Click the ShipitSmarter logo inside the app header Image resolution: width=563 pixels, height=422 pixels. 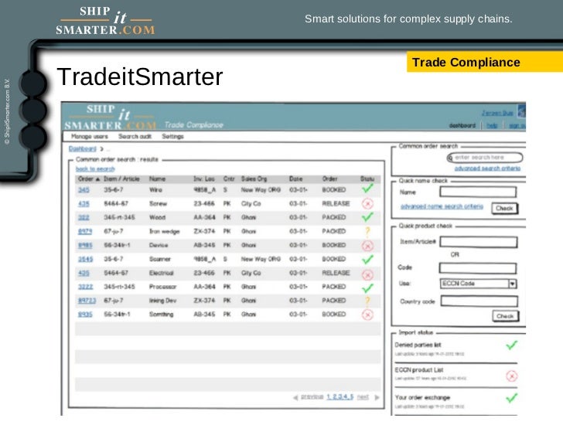(111, 117)
